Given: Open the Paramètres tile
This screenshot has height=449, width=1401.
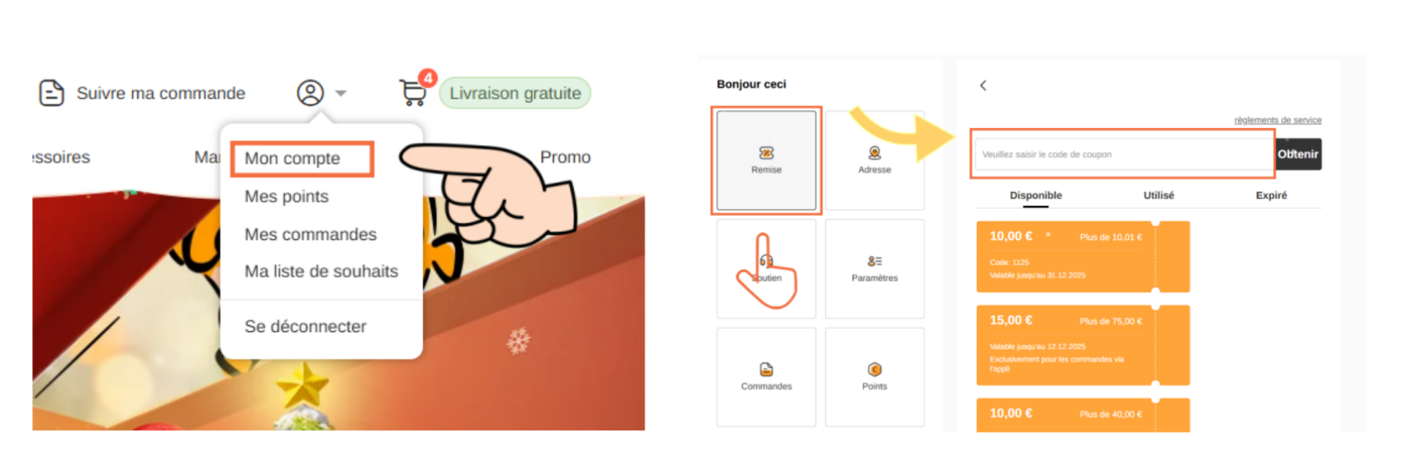Looking at the screenshot, I should (x=875, y=269).
